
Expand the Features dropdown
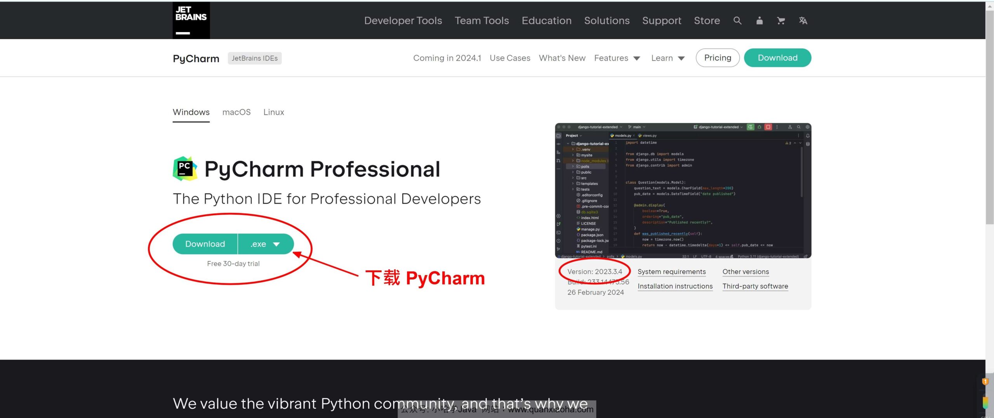pyautogui.click(x=617, y=58)
